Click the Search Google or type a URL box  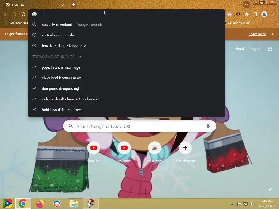point(139,126)
